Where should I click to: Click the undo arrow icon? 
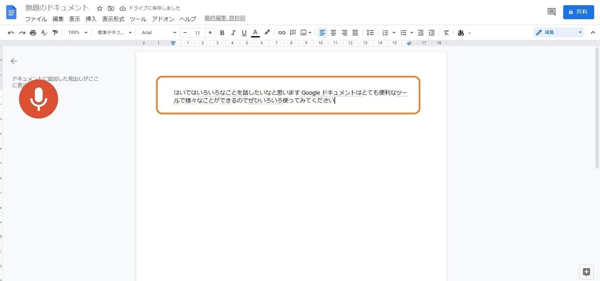click(x=11, y=32)
